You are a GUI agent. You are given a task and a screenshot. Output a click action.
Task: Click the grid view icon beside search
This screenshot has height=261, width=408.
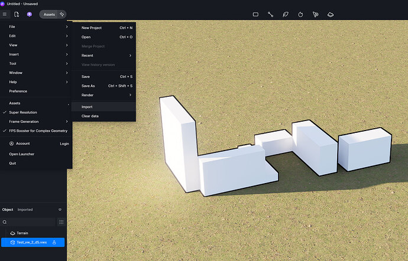61,222
